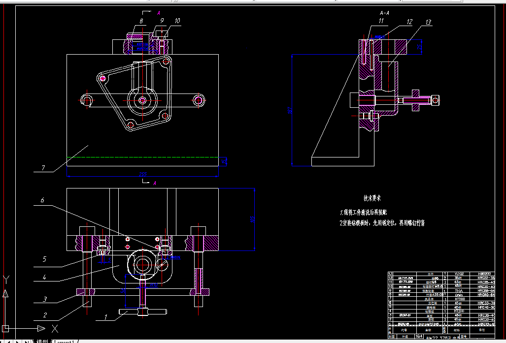Select the 'T10A' material cell
The height and width of the screenshot is (343, 506).
(x=459, y=291)
